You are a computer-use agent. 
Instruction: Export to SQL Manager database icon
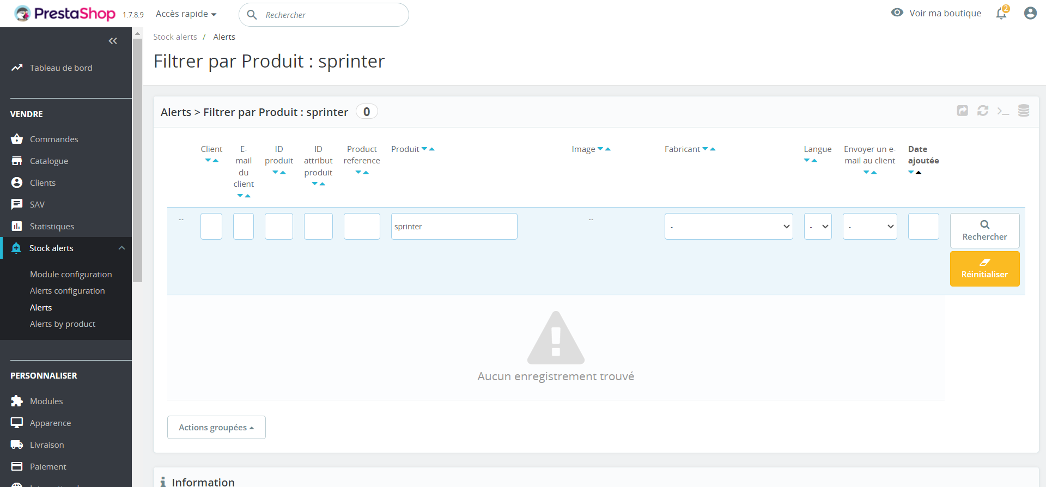[1024, 111]
